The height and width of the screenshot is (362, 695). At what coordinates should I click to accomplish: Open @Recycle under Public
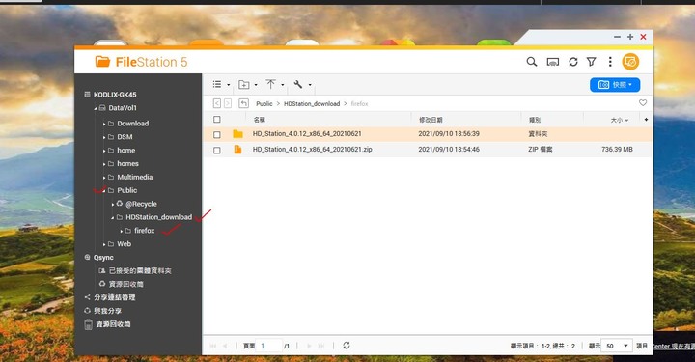[141, 204]
